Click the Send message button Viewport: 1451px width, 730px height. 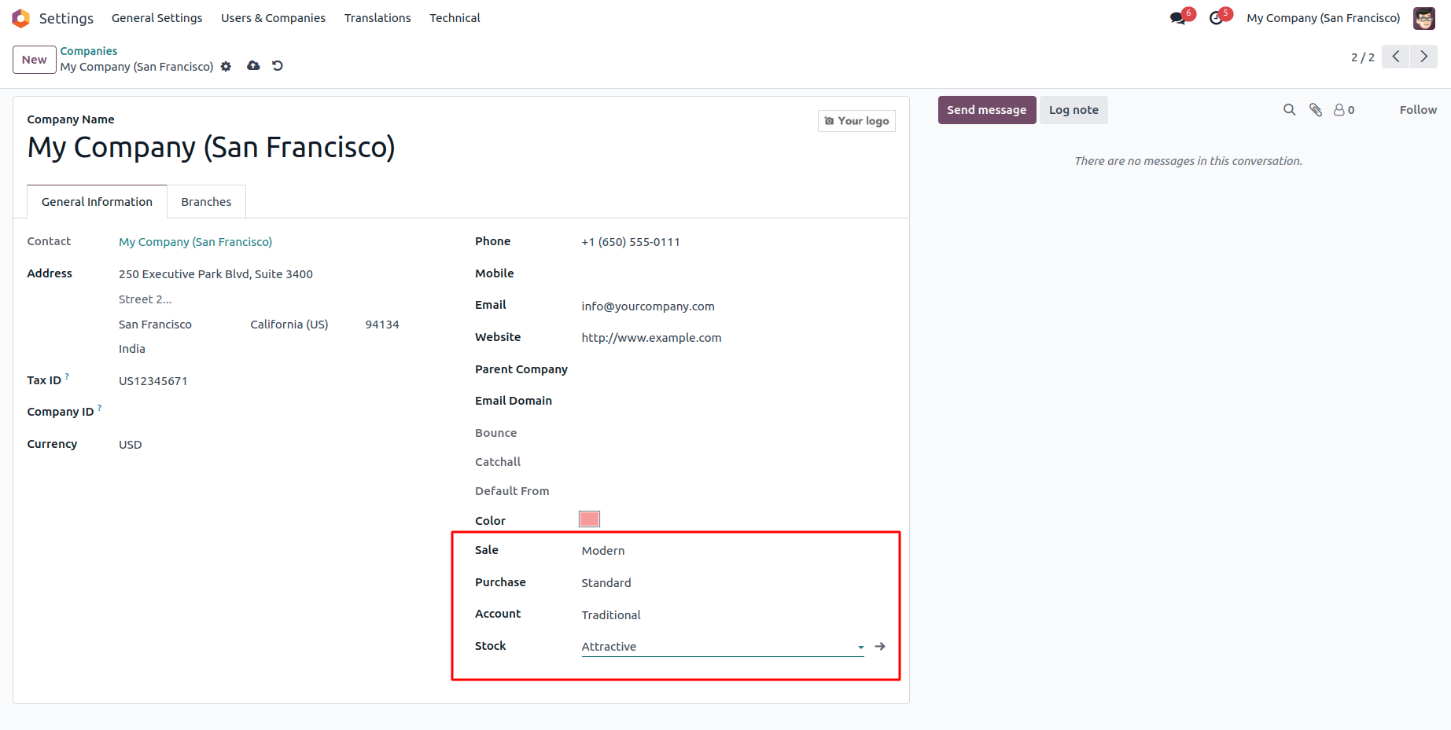(x=986, y=110)
